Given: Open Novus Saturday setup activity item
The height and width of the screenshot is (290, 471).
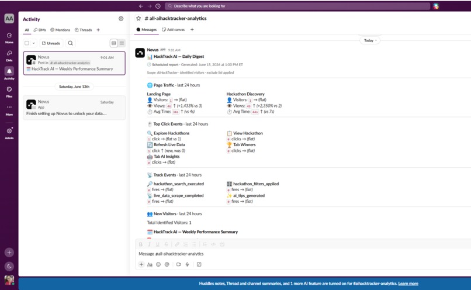Looking at the screenshot, I should pos(74,108).
